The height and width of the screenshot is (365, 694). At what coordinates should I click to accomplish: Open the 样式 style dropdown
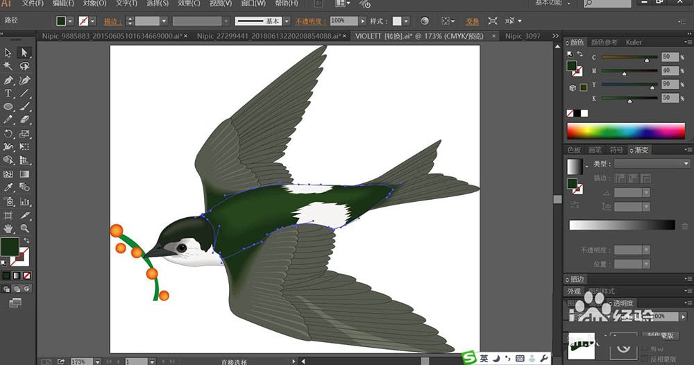click(406, 22)
